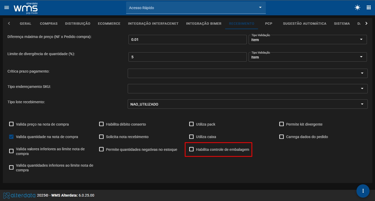
Task: Switch to the GERAL tab
Action: click(26, 23)
